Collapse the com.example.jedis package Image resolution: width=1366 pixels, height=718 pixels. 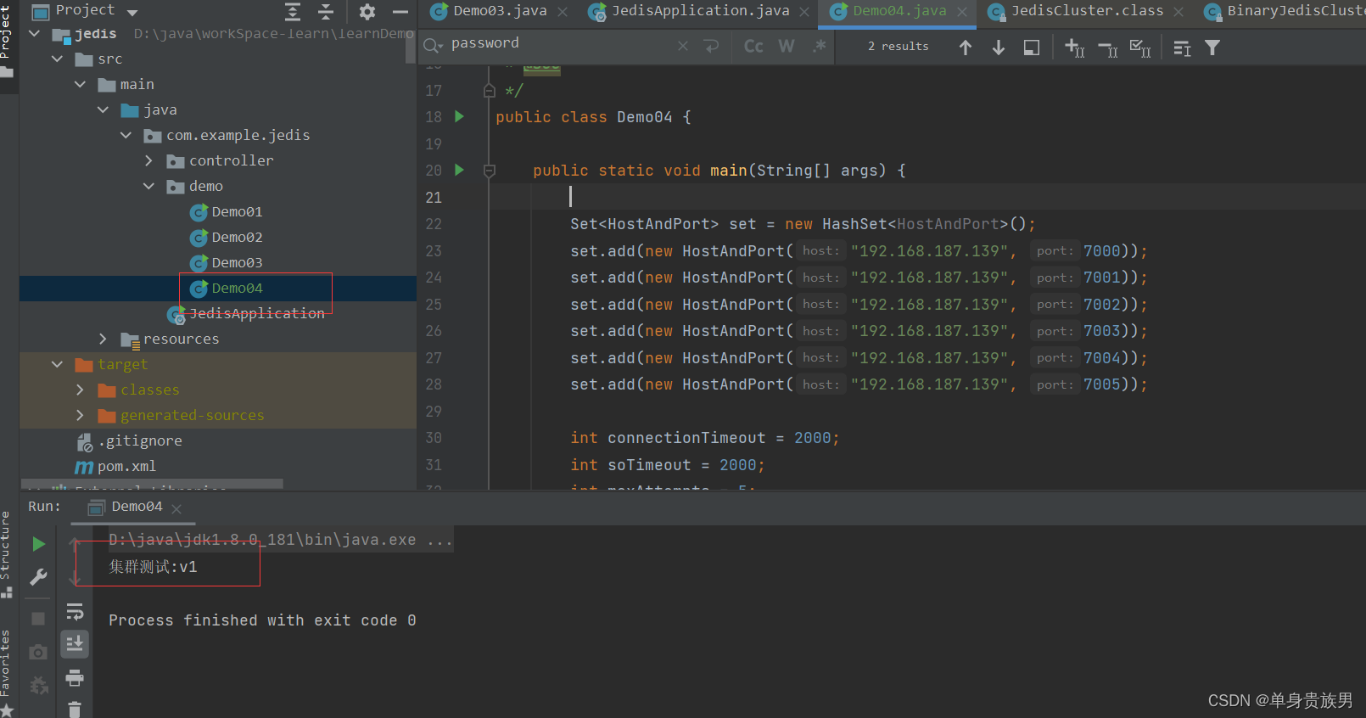126,135
